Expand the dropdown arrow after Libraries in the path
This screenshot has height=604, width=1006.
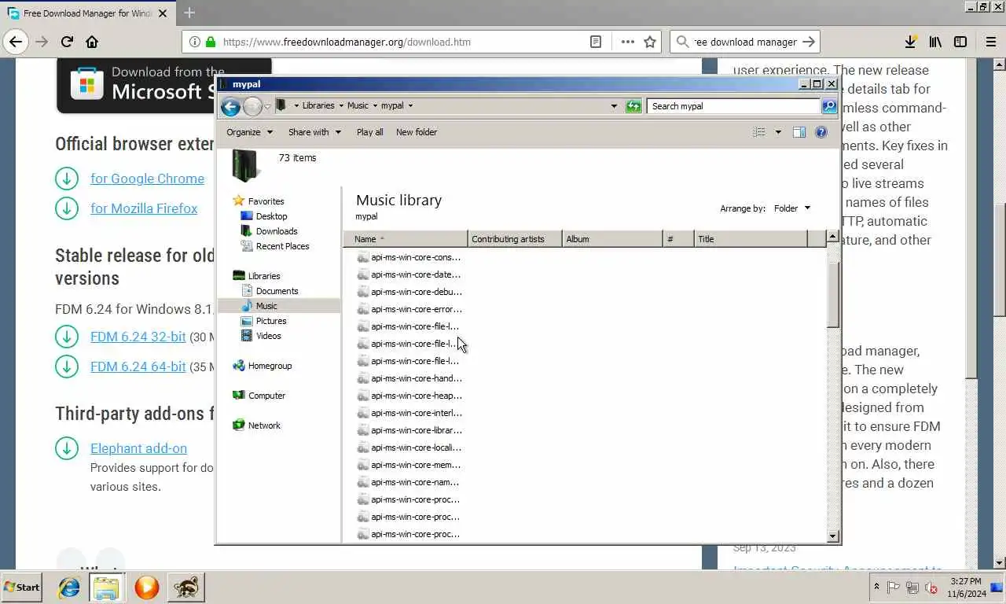tap(341, 106)
